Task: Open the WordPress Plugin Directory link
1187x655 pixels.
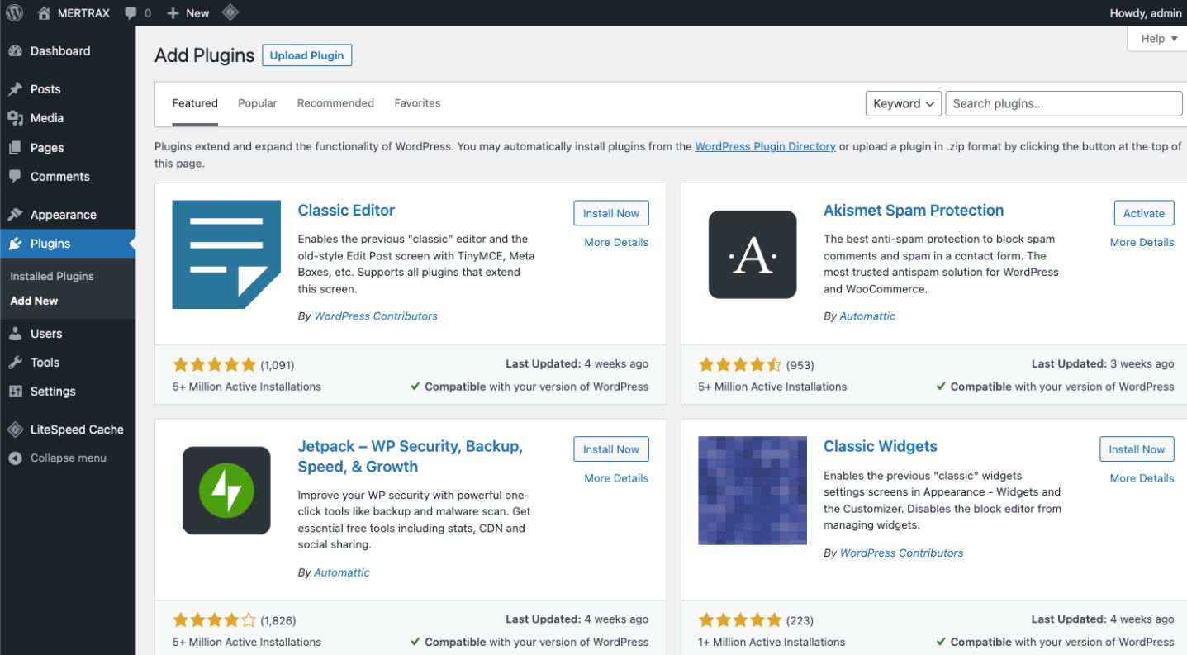Action: coord(765,146)
